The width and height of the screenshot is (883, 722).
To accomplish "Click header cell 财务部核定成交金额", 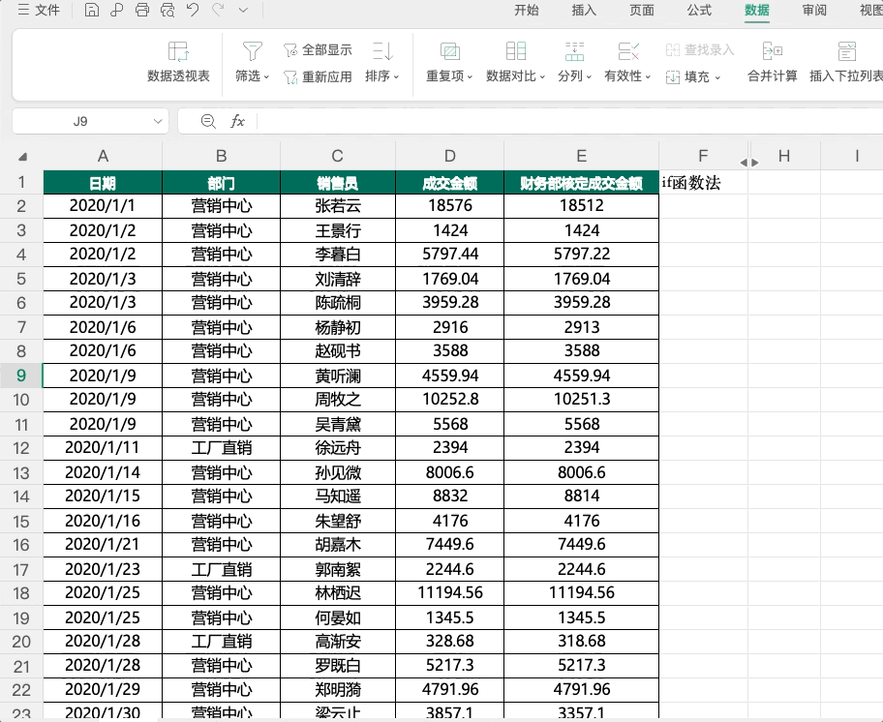I will [581, 183].
